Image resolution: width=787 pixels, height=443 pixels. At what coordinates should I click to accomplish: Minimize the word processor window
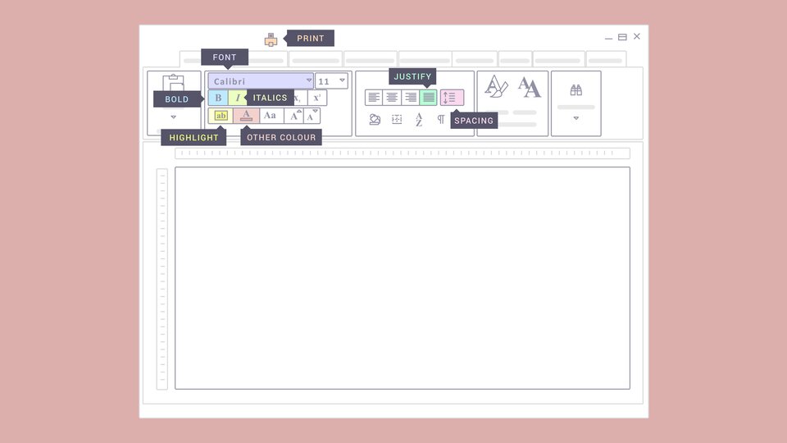tap(608, 38)
